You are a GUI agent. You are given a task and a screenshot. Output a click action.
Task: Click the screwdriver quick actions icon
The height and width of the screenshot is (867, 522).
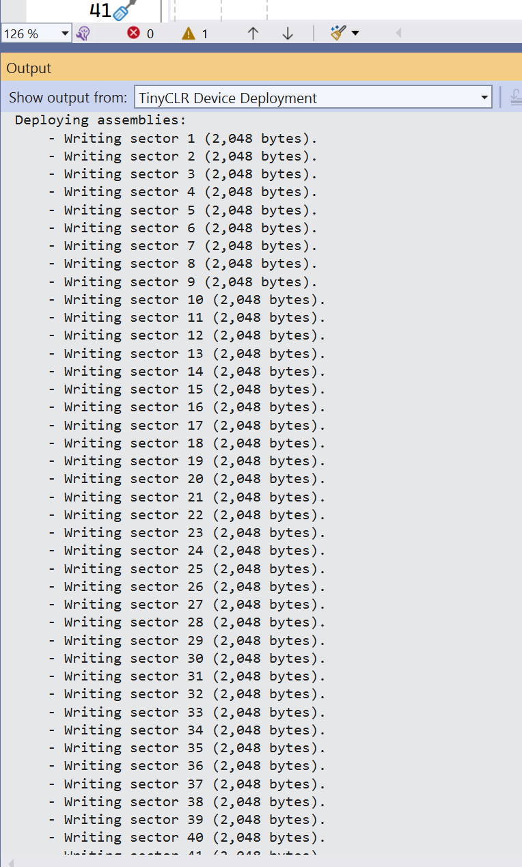click(124, 11)
